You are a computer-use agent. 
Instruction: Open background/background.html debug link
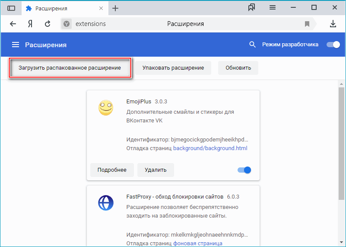(210, 148)
